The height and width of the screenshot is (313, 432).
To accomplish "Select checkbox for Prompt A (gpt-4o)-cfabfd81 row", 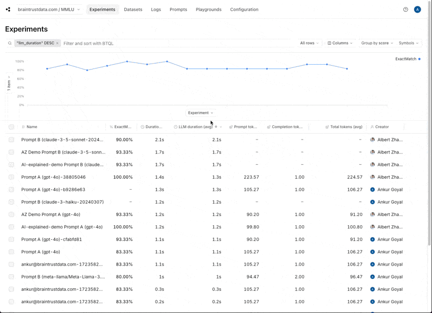I will coord(11,239).
